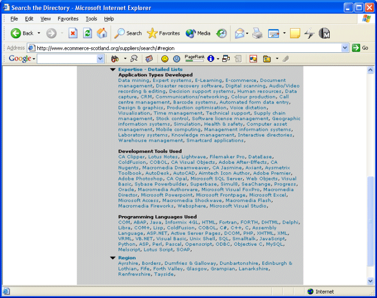
Task: Follow the Python language link
Action: [127, 244]
